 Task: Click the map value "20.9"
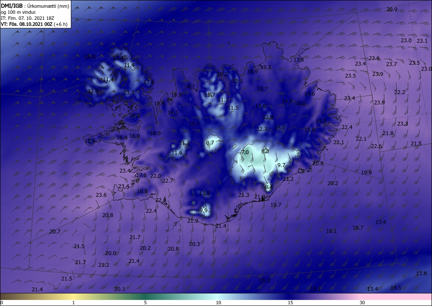392,9
